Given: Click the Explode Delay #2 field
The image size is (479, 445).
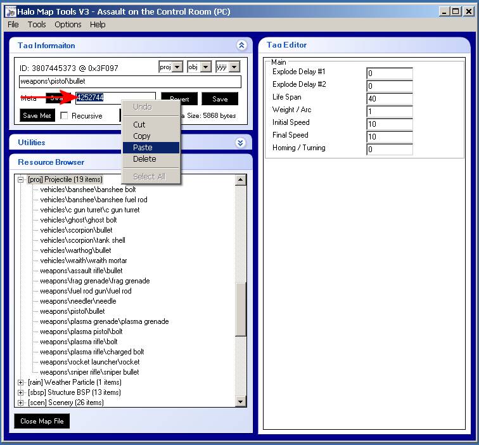Looking at the screenshot, I should [390, 86].
